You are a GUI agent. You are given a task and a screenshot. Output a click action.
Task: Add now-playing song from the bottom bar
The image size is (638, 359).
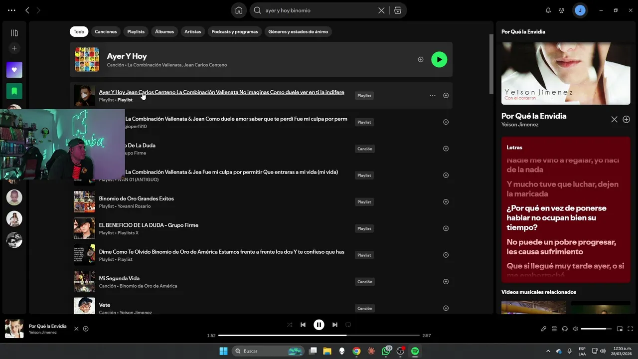[86, 329]
